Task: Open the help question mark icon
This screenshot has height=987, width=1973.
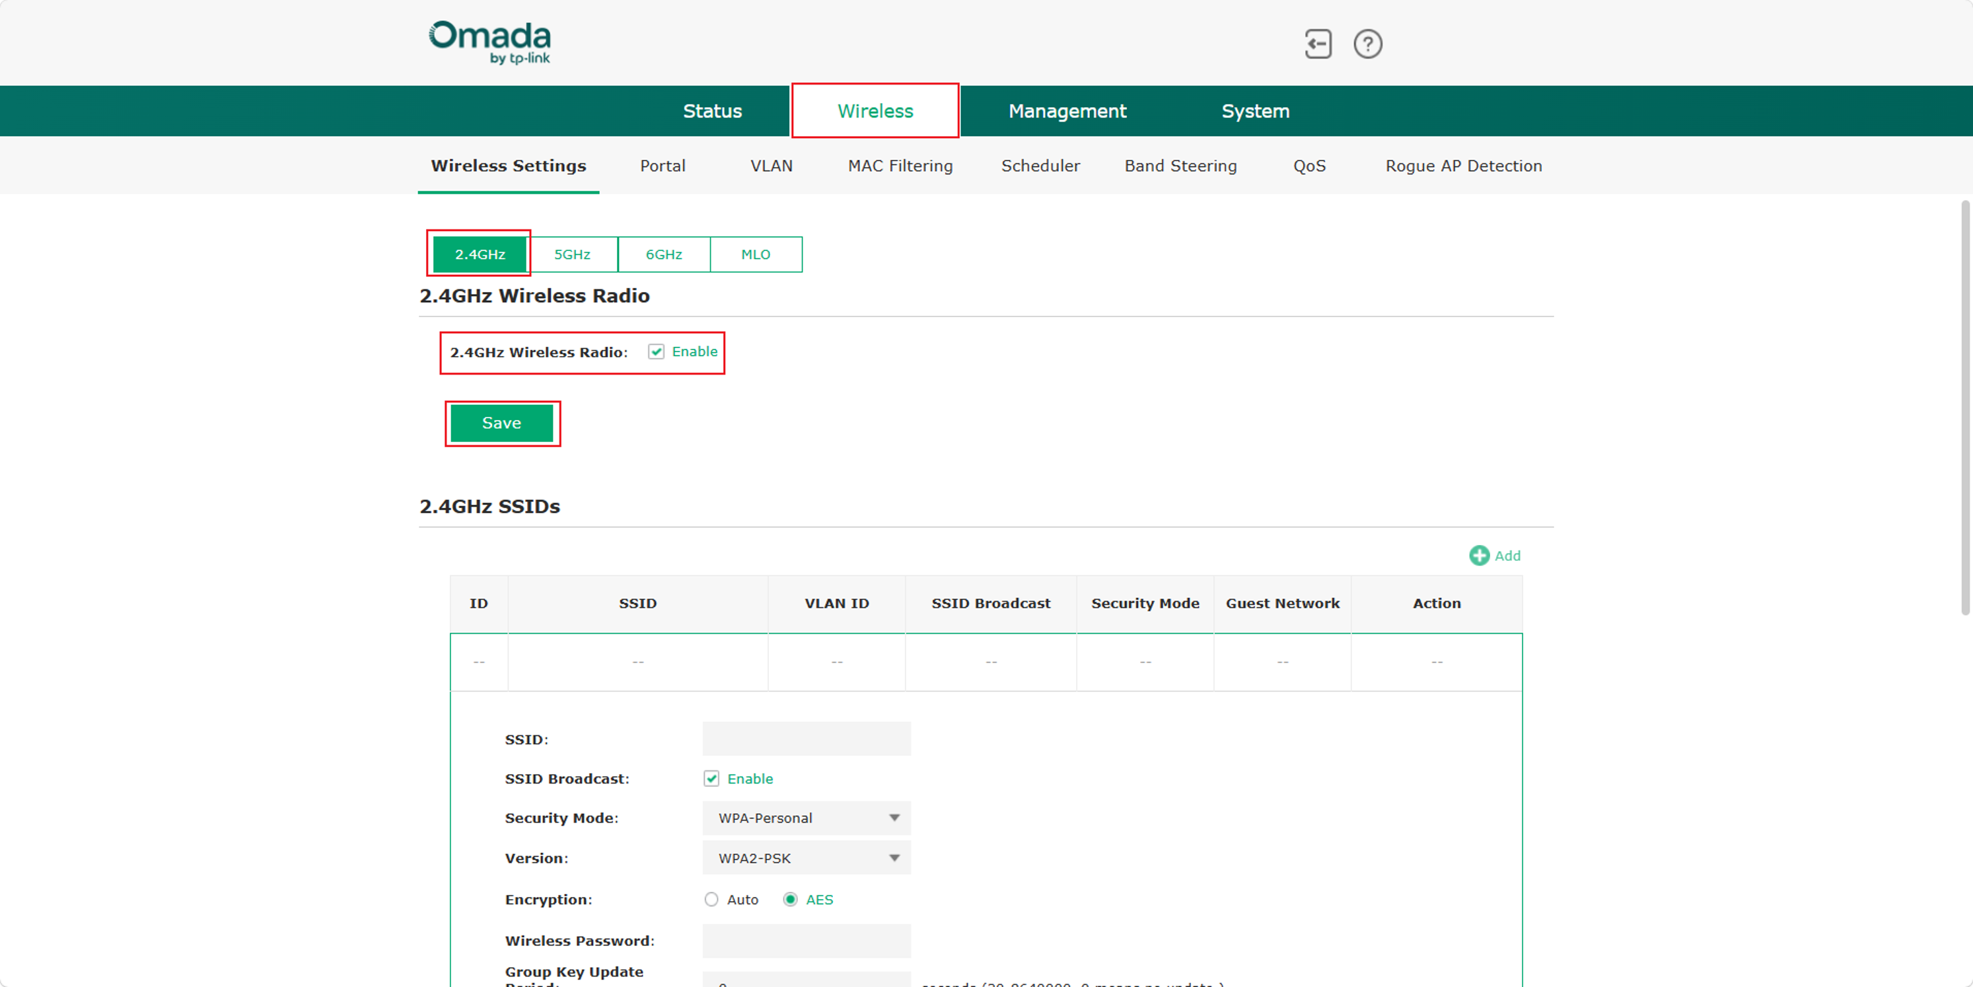Action: coord(1367,44)
